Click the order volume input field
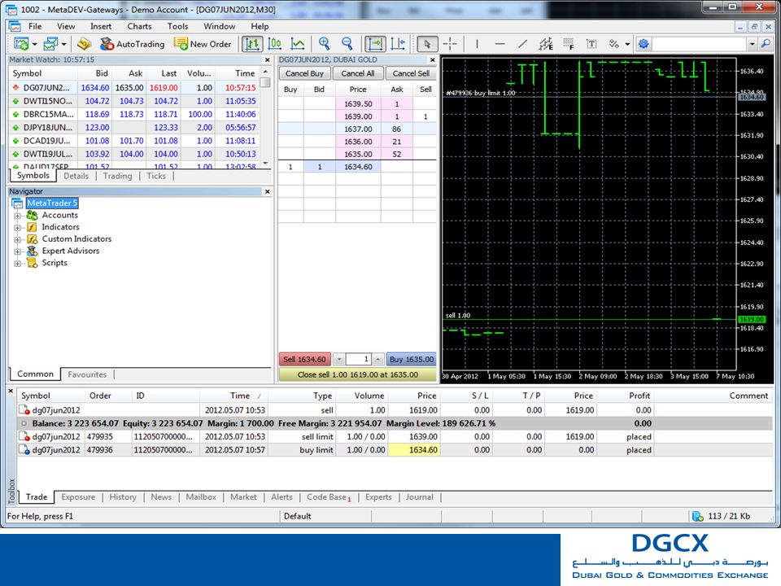Screen dimensions: 781x586 click(x=359, y=359)
